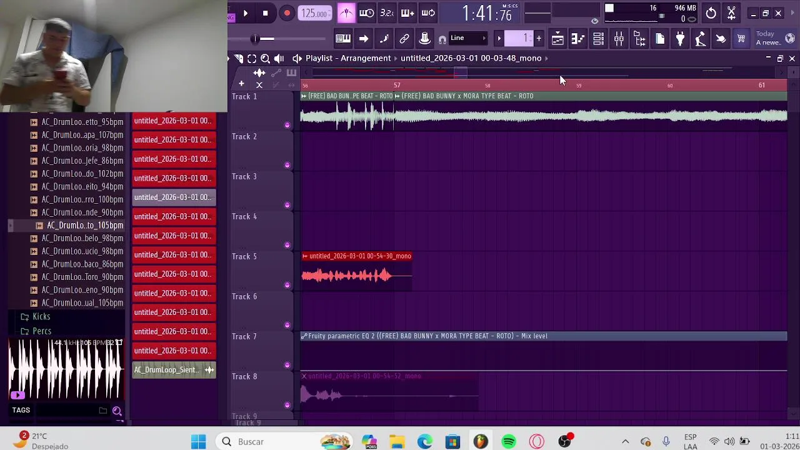Click the pattern number 1 box
Screen dimensions: 800x450
click(x=519, y=39)
